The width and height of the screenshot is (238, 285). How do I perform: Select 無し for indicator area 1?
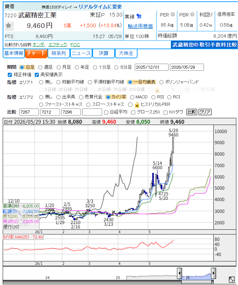coord(41,82)
